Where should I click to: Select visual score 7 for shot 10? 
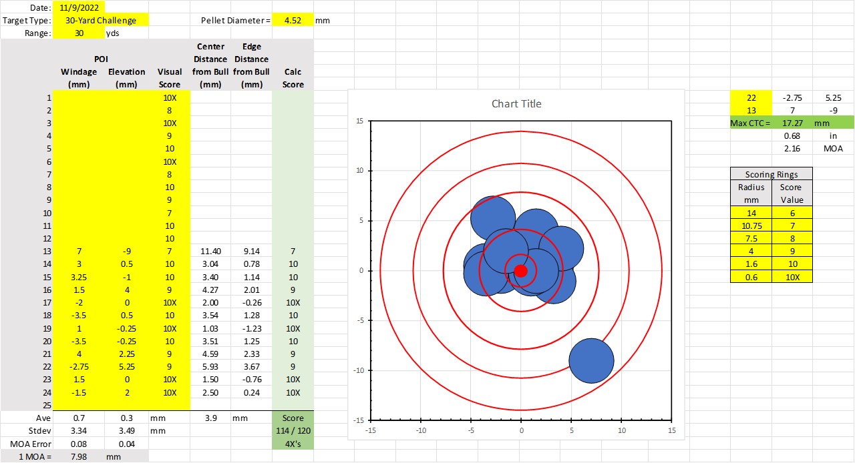coord(170,213)
